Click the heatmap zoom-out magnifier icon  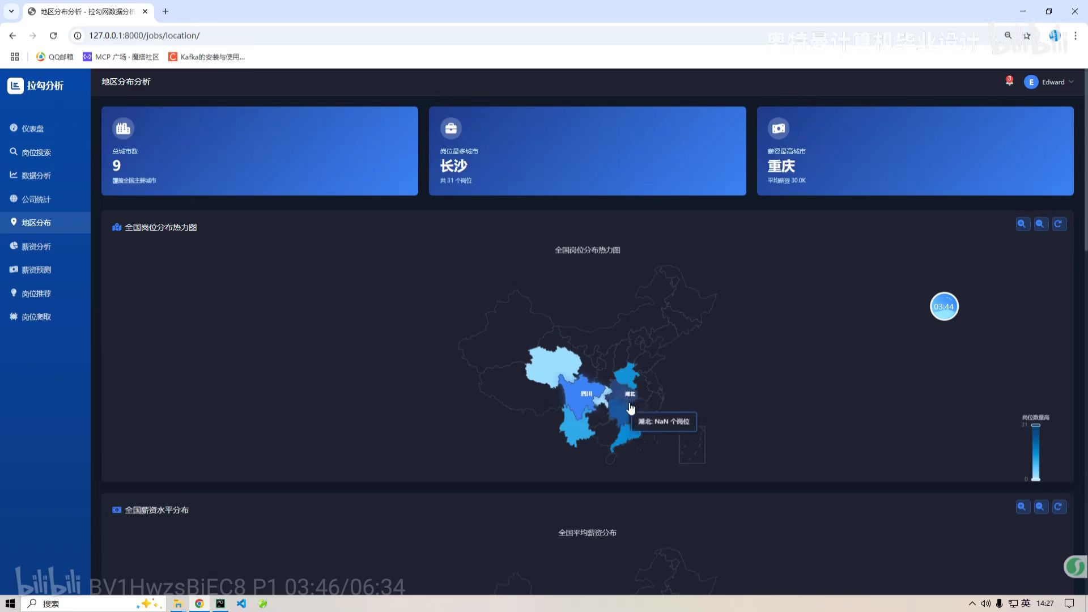[1040, 224]
